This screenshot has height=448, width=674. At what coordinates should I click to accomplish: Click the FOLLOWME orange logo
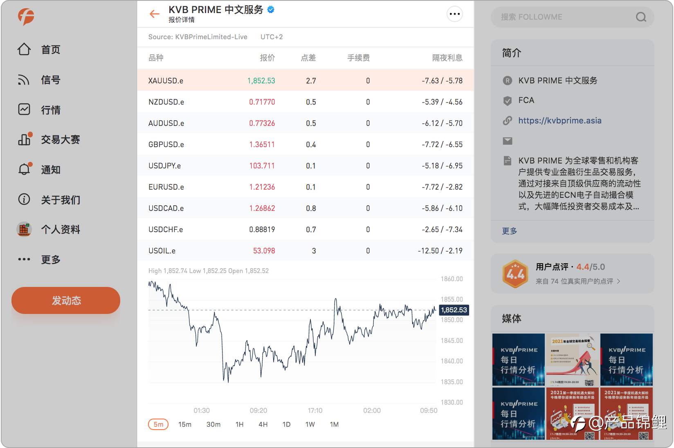coord(26,16)
